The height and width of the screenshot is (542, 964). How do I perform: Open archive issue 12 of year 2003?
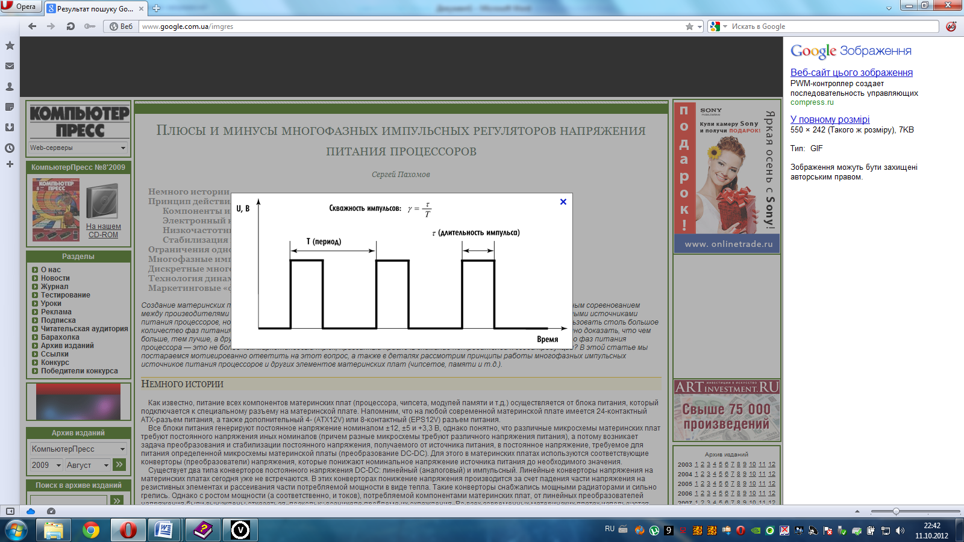click(x=772, y=464)
